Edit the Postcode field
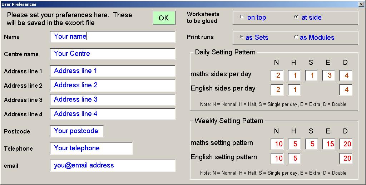Viewport: 366px width, 185px height. click(x=77, y=131)
